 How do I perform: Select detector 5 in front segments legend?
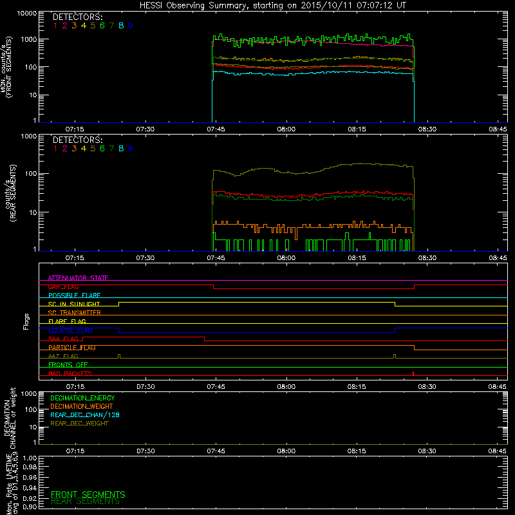[x=93, y=26]
